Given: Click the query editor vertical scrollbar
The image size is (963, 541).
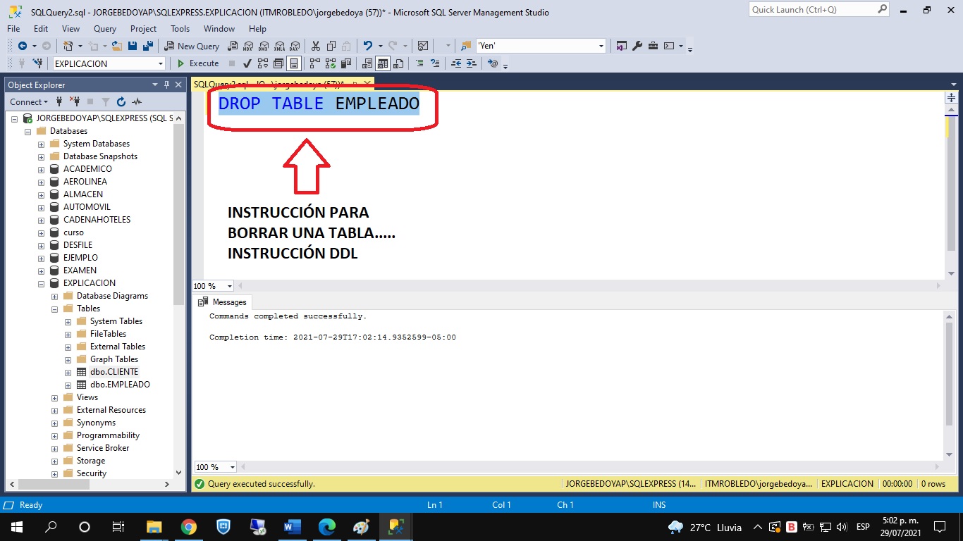Looking at the screenshot, I should 951,184.
